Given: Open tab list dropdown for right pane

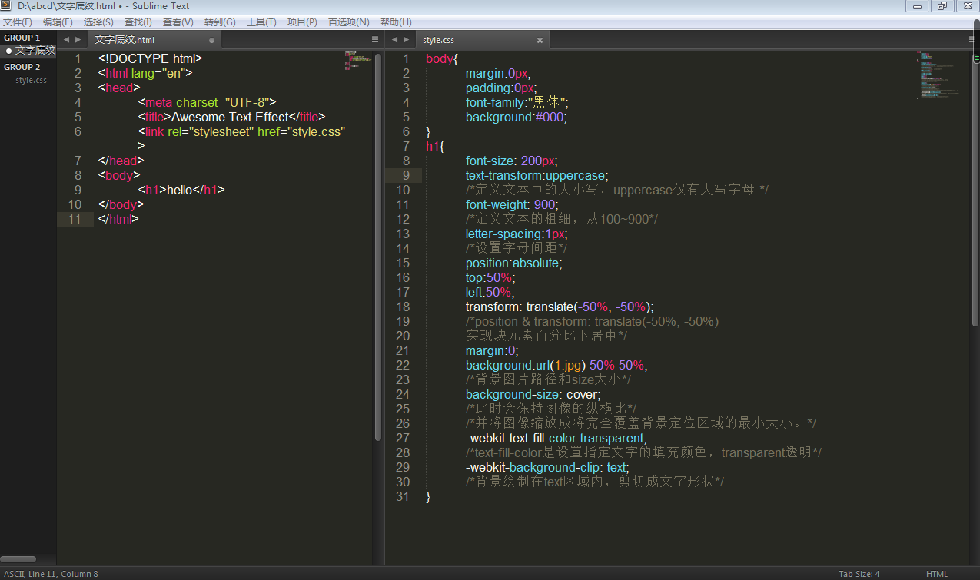Looking at the screenshot, I should tap(972, 40).
